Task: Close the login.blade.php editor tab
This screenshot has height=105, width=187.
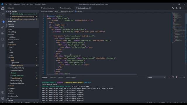Action: click(x=90, y=8)
